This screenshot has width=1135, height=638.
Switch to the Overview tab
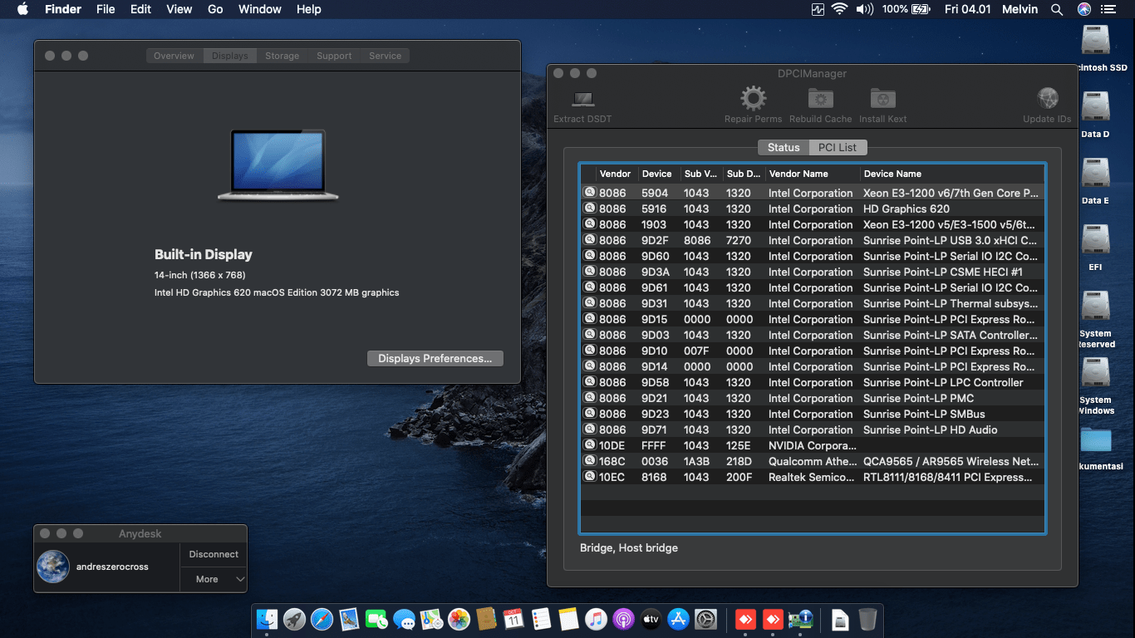tap(174, 56)
